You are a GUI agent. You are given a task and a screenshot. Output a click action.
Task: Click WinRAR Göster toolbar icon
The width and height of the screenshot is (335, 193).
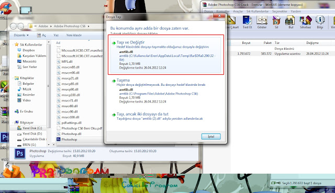click(262, 22)
